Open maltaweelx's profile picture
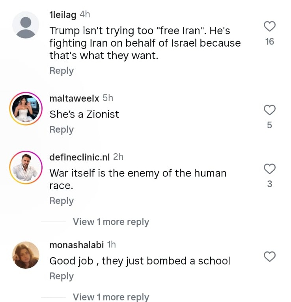291x302 pixels. pos(26,109)
